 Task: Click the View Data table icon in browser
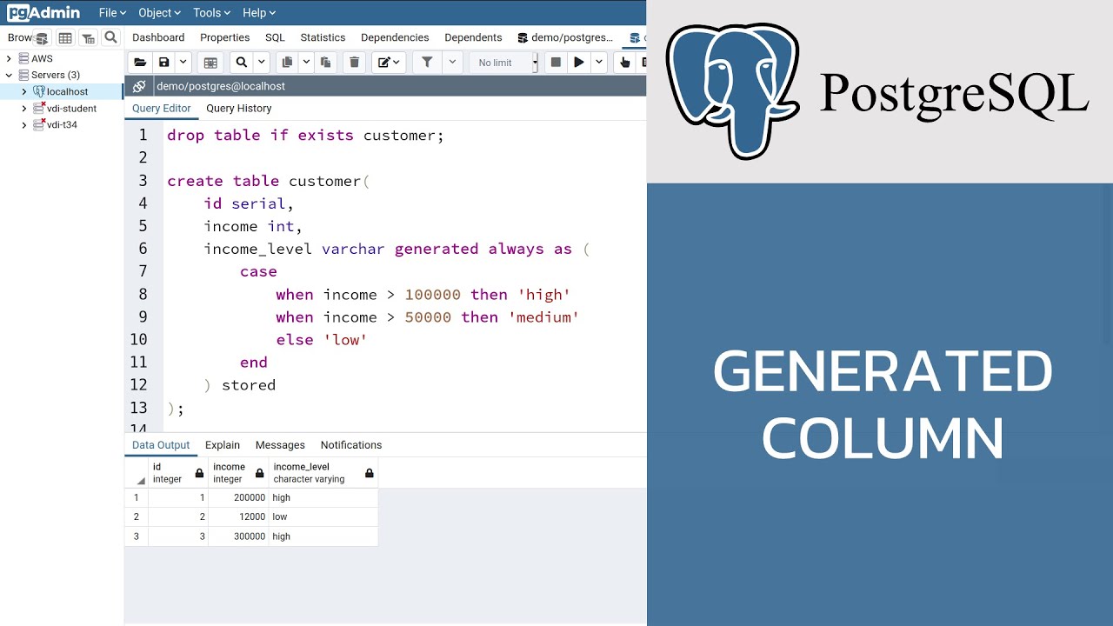pos(65,37)
